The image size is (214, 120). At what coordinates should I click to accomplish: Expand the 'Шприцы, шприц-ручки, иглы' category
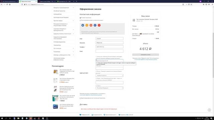click(73, 55)
